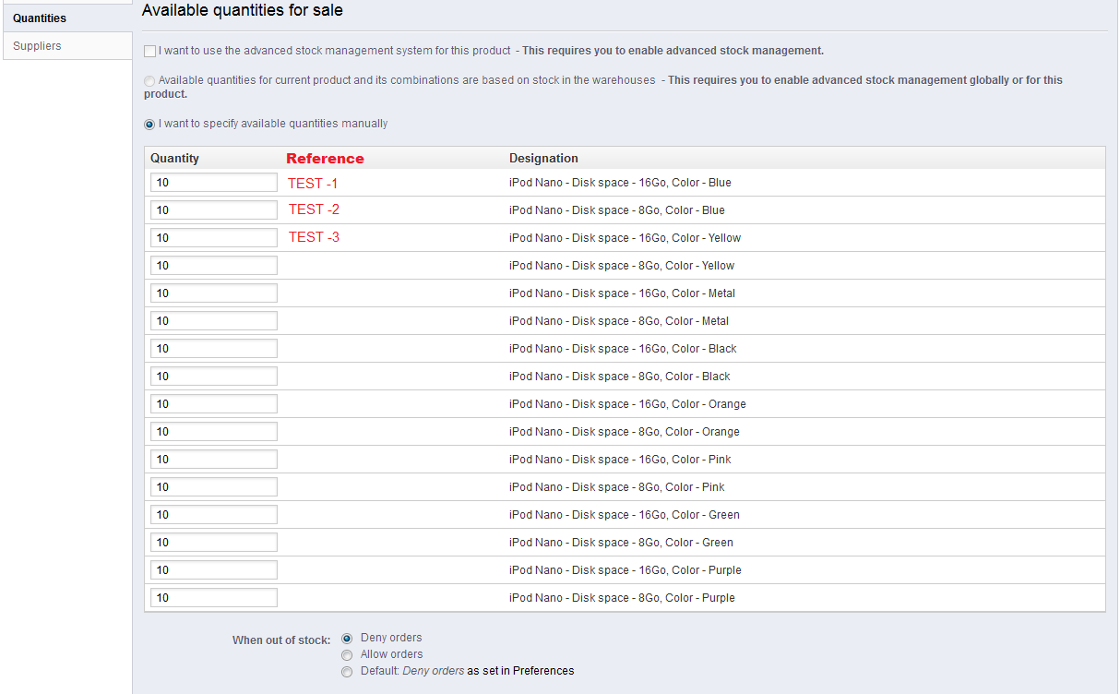Edit quantity for 8Go Green iPod Nano
Screen dimensions: 1120x694
[x=214, y=543]
